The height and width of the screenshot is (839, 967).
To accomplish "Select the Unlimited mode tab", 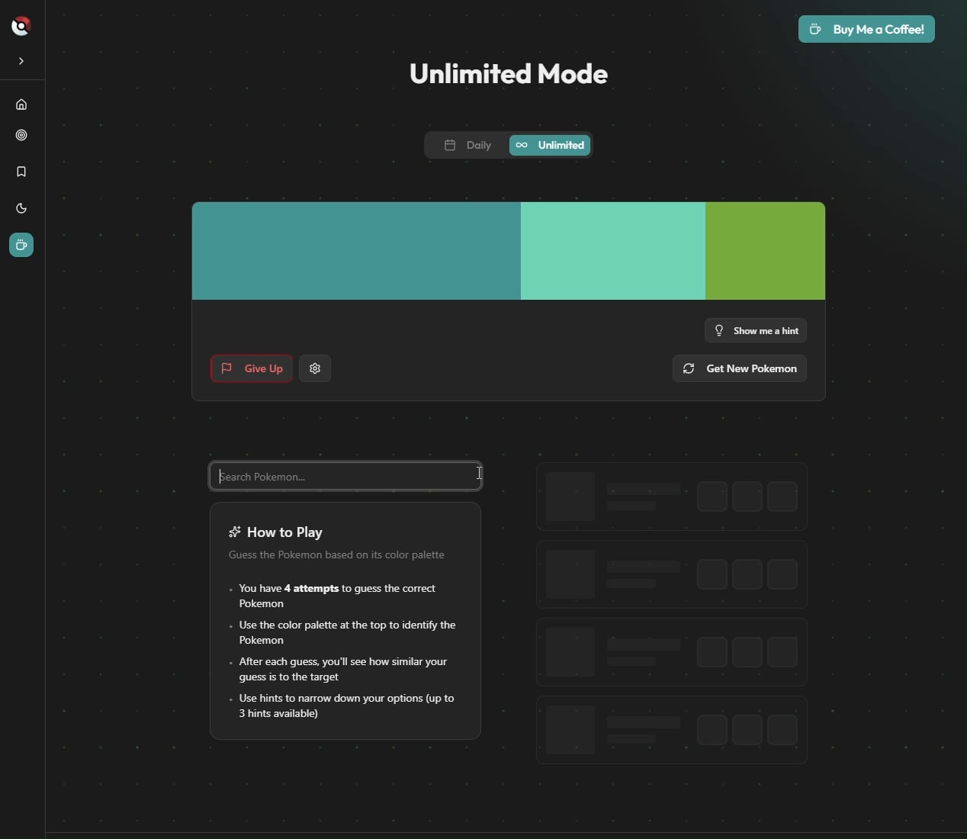I will 550,145.
